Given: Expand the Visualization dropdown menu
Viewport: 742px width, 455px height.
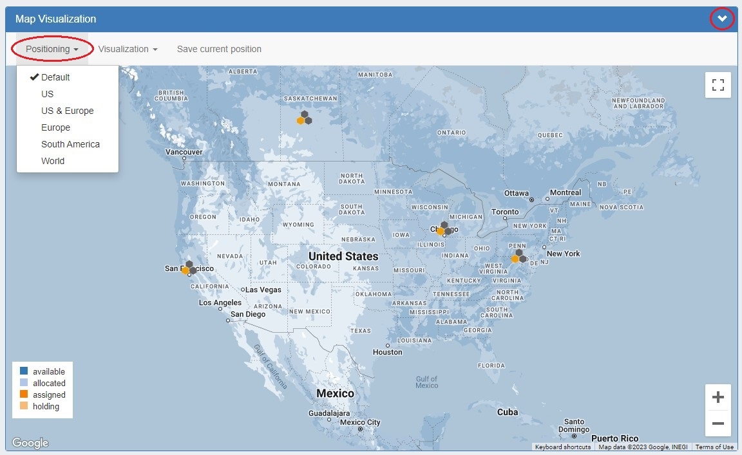Looking at the screenshot, I should pyautogui.click(x=128, y=49).
